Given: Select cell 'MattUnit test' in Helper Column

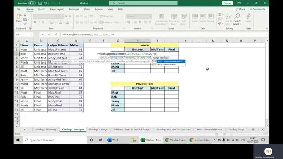Looking at the screenshot, I should (x=58, y=49).
